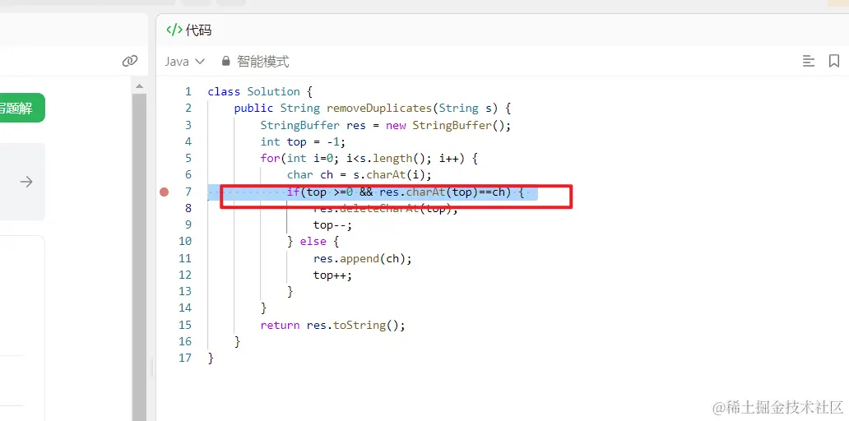Click the left panel scrollbar up arrow
This screenshot has height=421, width=849.
click(139, 86)
